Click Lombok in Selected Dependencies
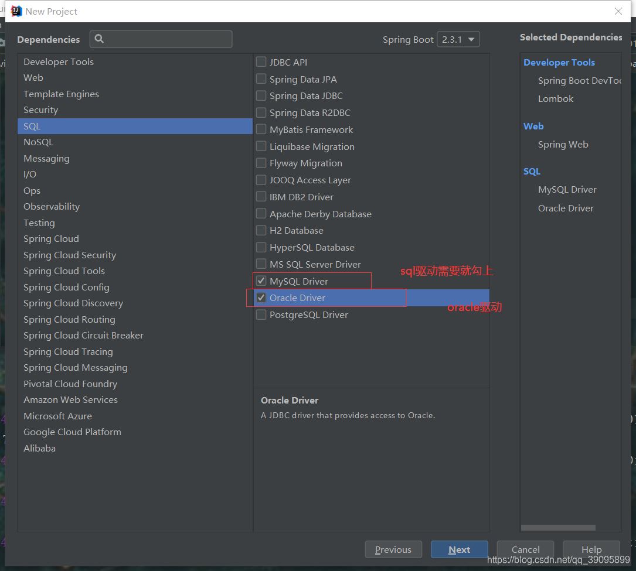 (555, 98)
